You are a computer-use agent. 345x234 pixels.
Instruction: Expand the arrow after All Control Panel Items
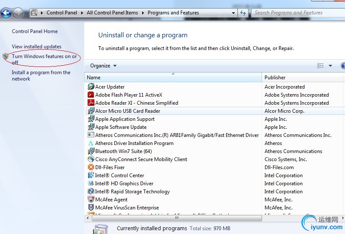(x=143, y=13)
